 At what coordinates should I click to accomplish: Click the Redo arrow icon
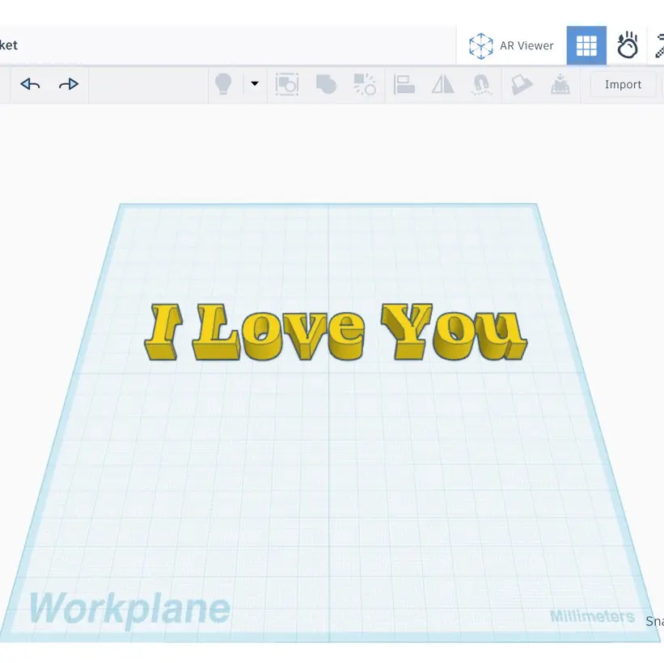coord(69,84)
